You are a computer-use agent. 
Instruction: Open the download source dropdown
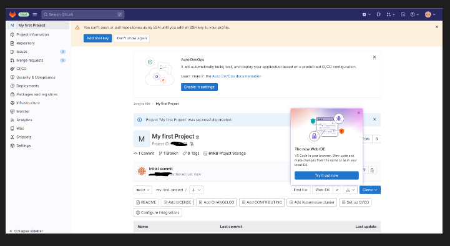(350, 190)
